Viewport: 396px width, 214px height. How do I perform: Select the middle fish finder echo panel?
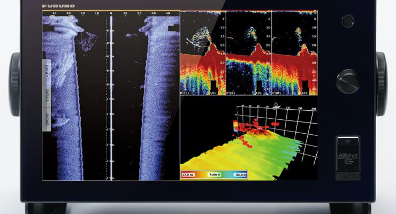(249, 52)
